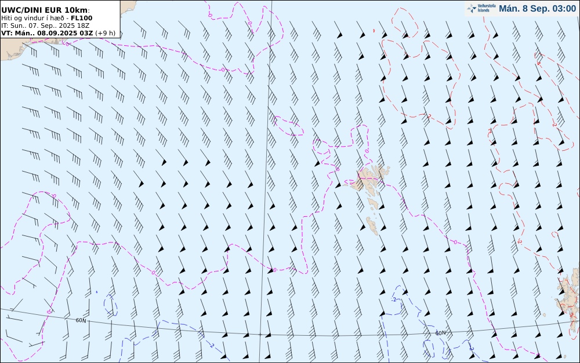Viewport: 580px width, 363px height.
Task: Click the VT: Mán.. 08.09.2025 03Z line
Action: pos(58,33)
